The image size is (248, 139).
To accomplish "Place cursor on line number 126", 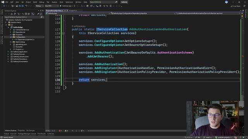I will pos(58,64).
